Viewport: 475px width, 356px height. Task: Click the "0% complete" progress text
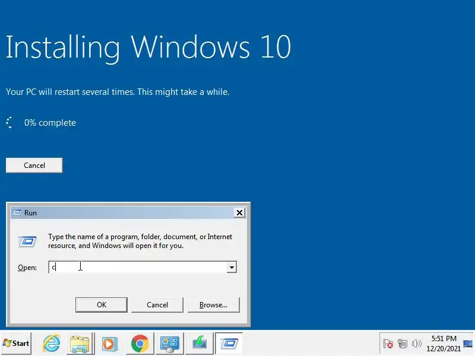click(x=50, y=123)
